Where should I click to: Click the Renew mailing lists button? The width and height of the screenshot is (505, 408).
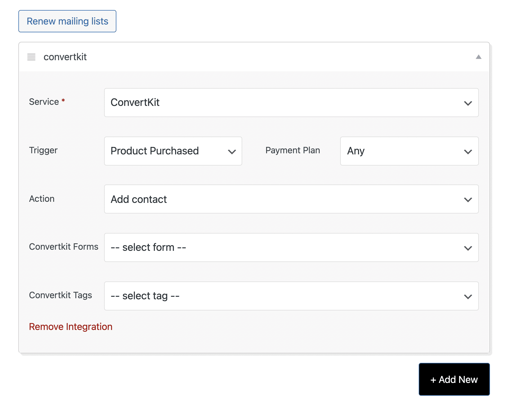click(67, 21)
